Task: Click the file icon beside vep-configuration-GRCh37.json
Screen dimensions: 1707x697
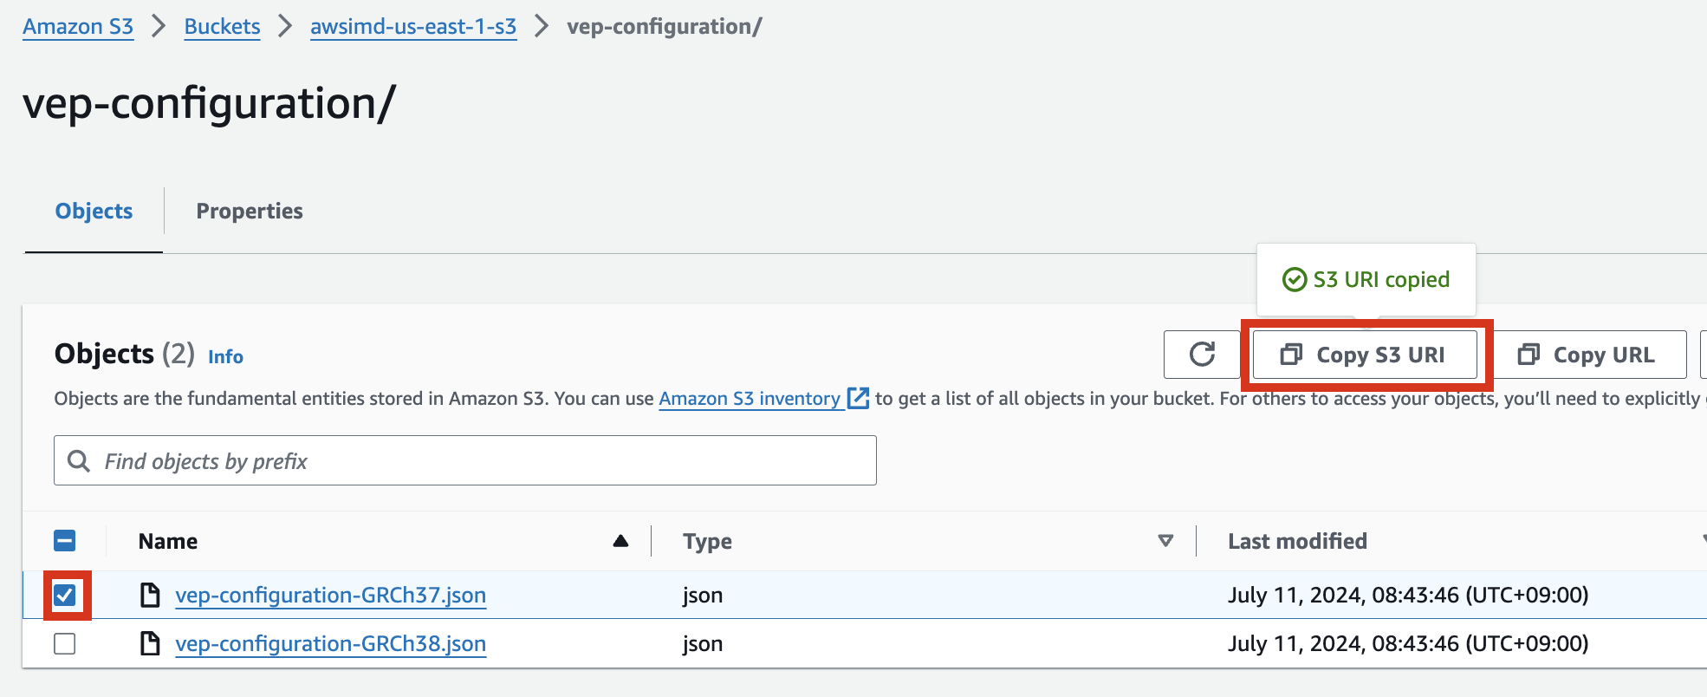Action: click(x=151, y=595)
